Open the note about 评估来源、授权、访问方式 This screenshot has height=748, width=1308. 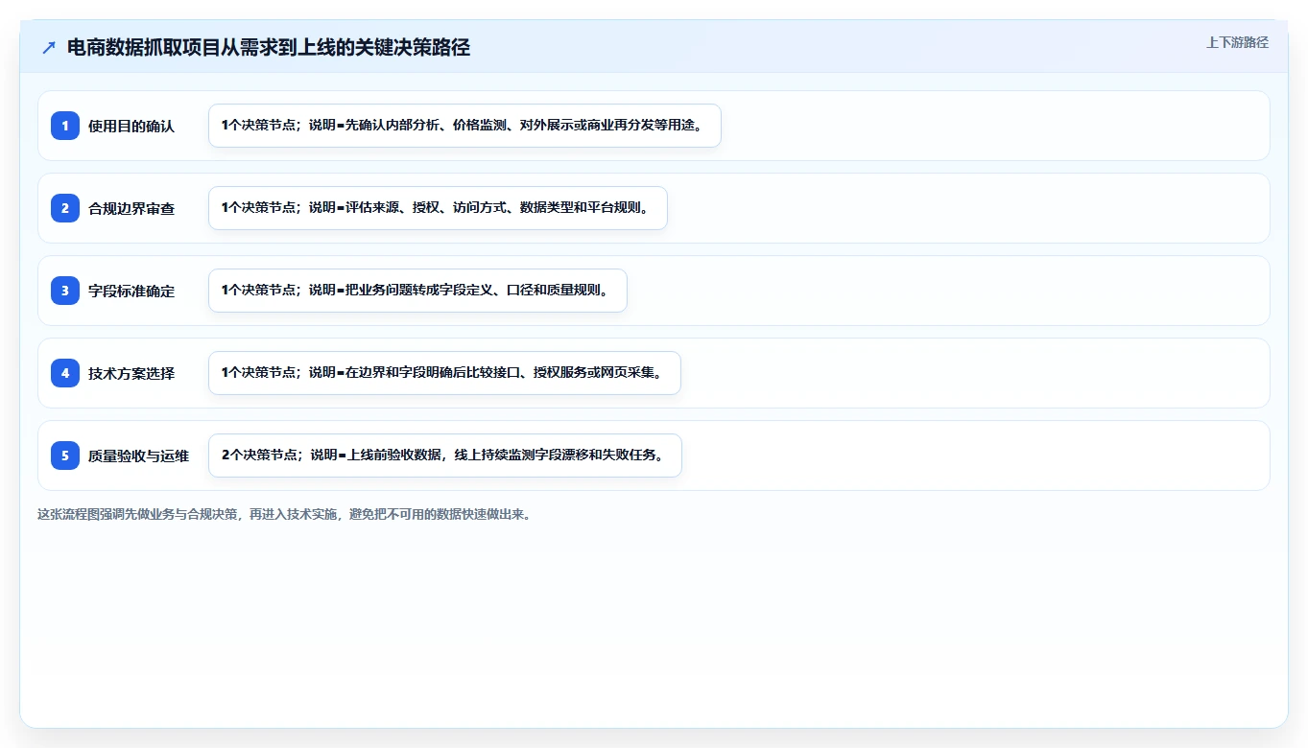tap(438, 208)
